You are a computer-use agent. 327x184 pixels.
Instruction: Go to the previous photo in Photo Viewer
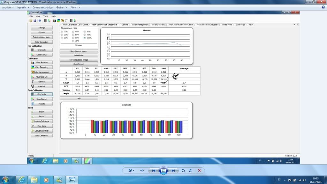pyautogui.click(x=154, y=171)
